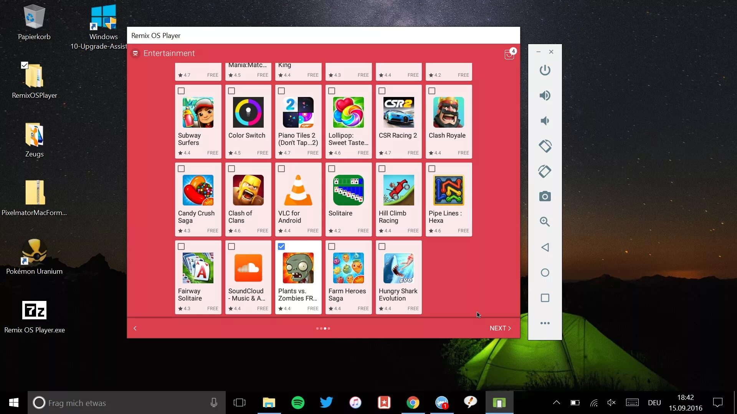Open File Explorer from the taskbar
Viewport: 737px width, 414px height.
[x=269, y=402]
